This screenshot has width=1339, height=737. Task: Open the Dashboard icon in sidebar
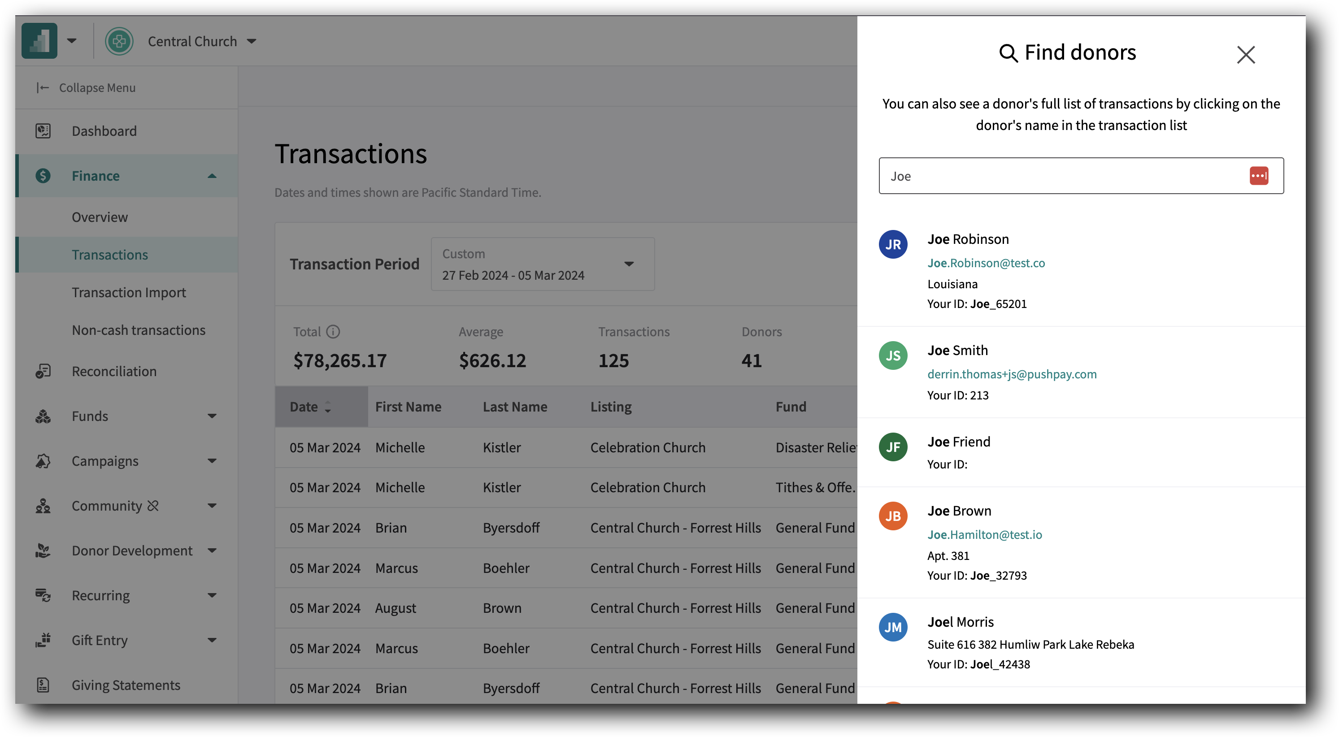click(x=43, y=131)
